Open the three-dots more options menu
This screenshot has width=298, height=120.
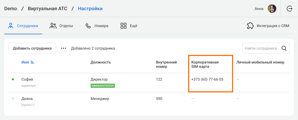tap(63, 48)
